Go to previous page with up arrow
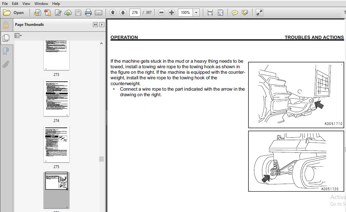The width and height of the screenshot is (346, 212). (x=113, y=13)
